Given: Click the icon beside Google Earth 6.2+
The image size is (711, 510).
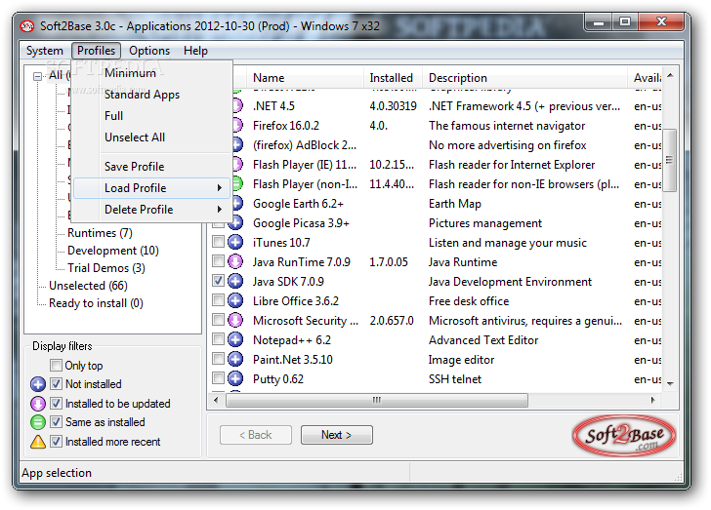Looking at the screenshot, I should tap(237, 204).
